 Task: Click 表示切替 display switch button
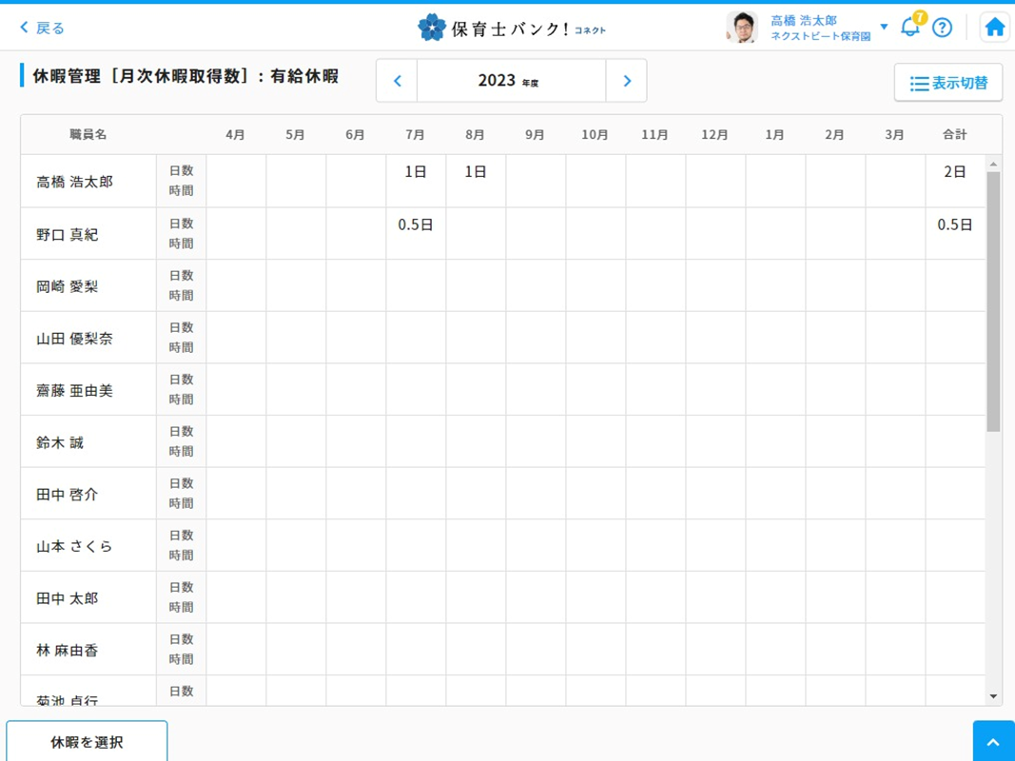coord(947,83)
